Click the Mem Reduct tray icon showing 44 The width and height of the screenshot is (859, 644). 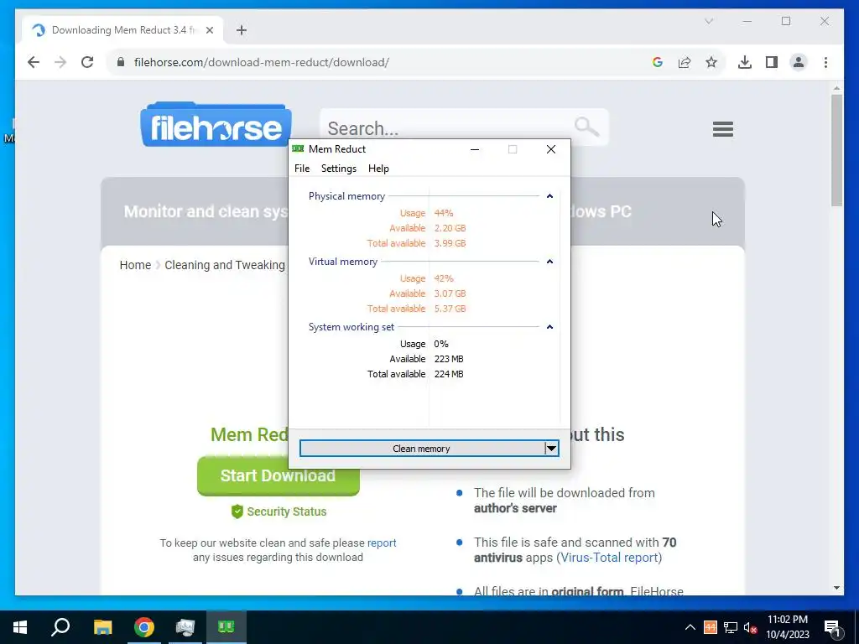tap(710, 627)
